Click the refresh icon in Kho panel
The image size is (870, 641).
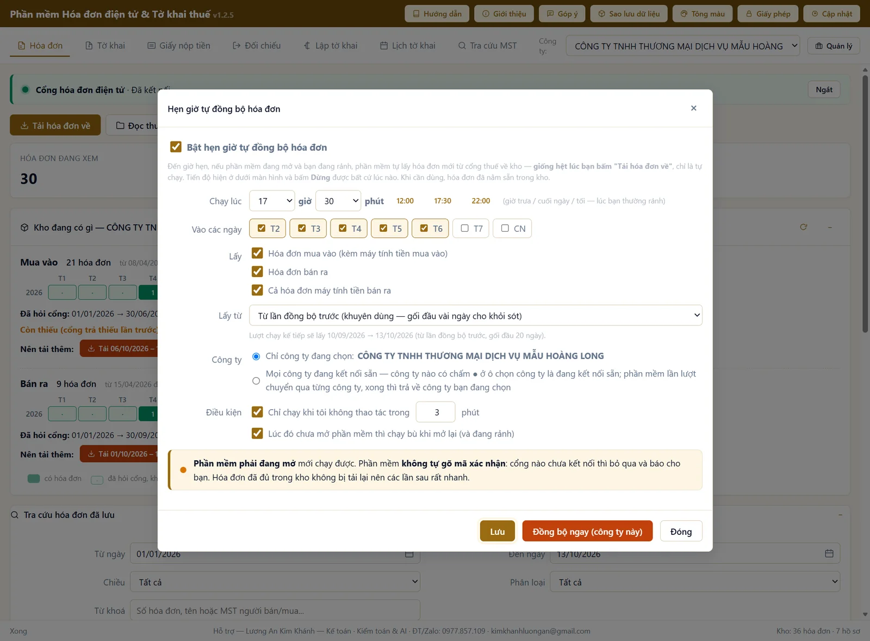[x=803, y=227]
